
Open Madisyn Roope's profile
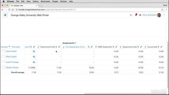[x=12, y=68]
